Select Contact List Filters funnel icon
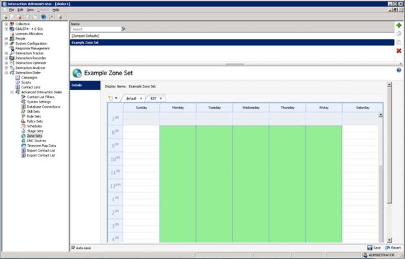Viewport: 405px width, 259px height. [23, 97]
